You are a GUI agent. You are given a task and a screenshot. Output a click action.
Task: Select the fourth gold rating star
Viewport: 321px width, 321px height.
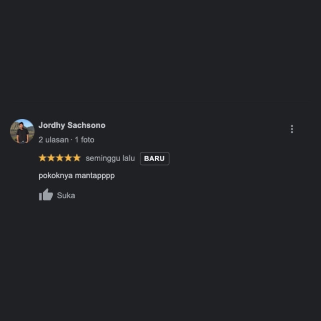click(x=68, y=158)
